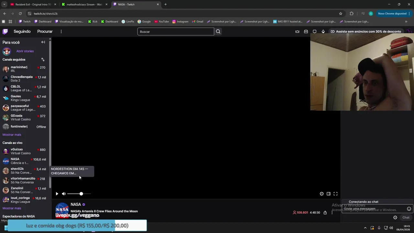Open a new browser tab
Image resolution: width=414 pixels, height=233 pixels.
coord(166,5)
